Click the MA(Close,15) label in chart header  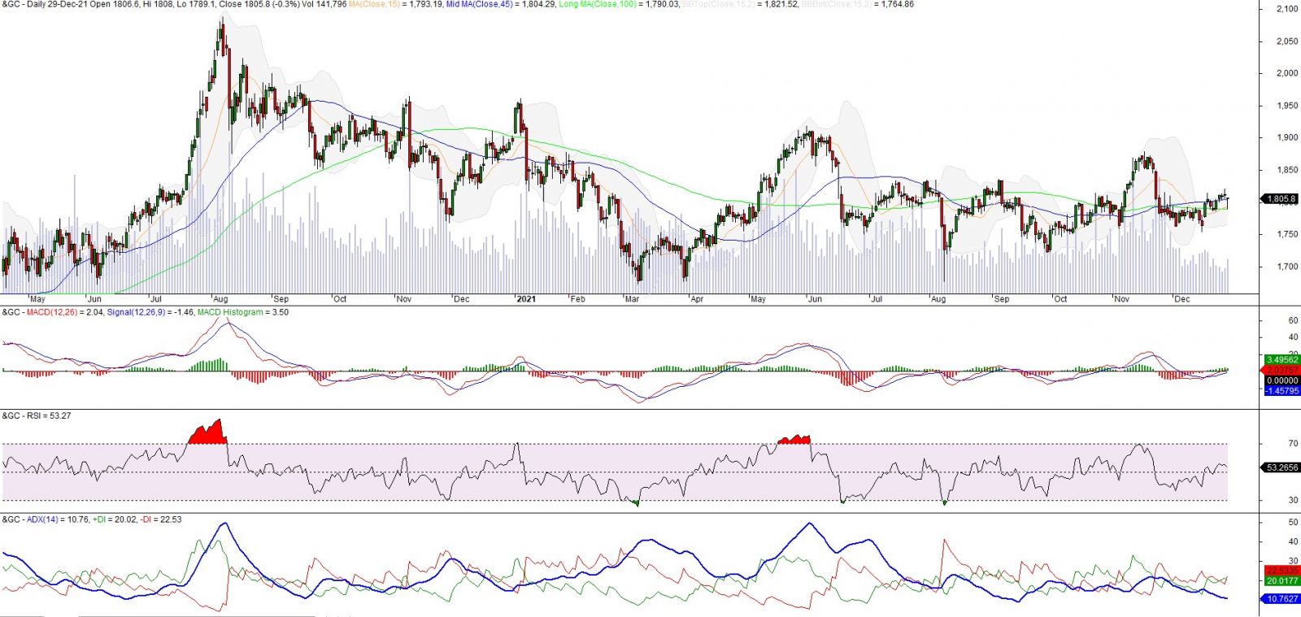pos(374,4)
